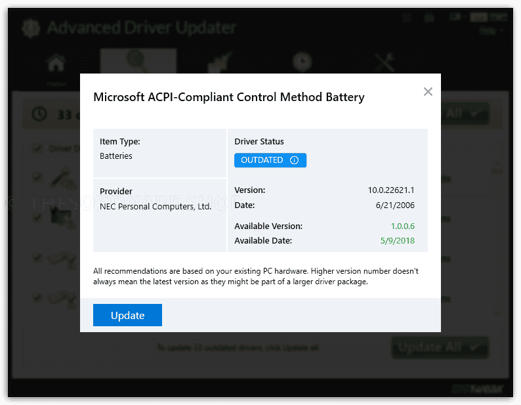521x405 pixels.
Task: Click the Microsoft ACPI-Compliant Control Method Battery title
Action: (228, 97)
